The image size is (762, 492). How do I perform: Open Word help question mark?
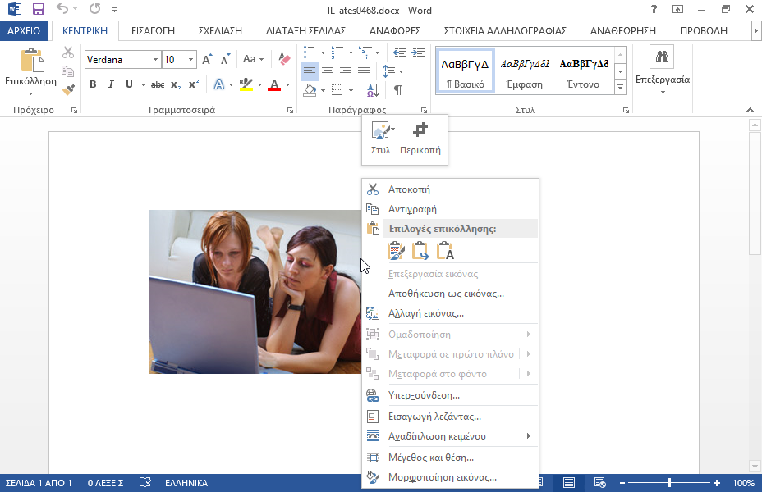(x=654, y=9)
